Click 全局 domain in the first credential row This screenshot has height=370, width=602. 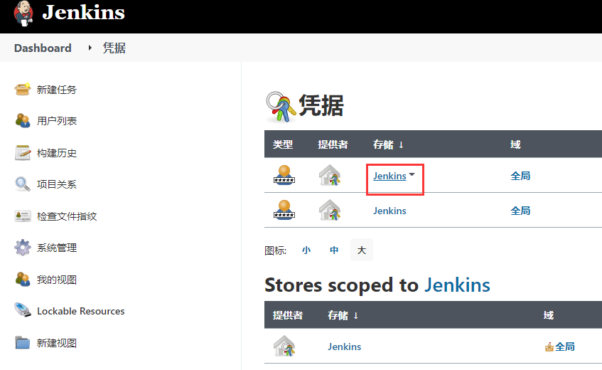[x=520, y=176]
